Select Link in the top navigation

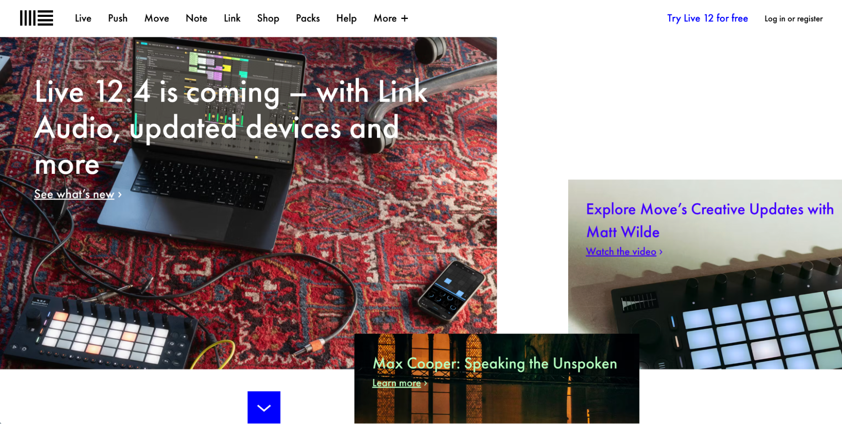pos(232,18)
